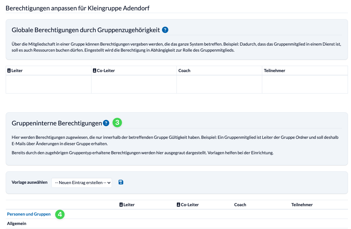Click the green number 4 badge
351x229 pixels.
coord(60,214)
